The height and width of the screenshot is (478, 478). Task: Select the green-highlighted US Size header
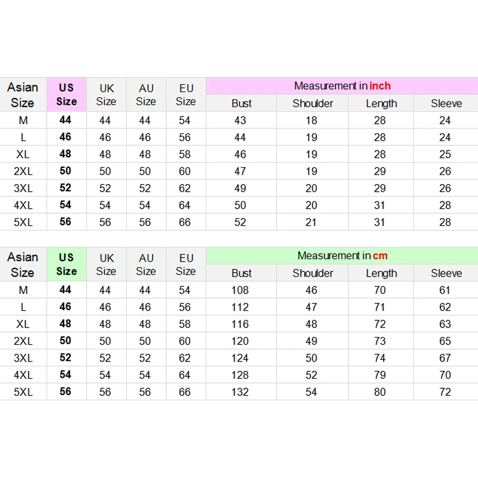(x=66, y=264)
